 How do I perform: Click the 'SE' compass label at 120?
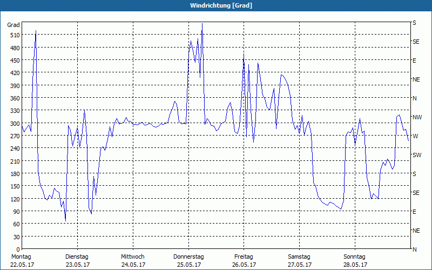(416, 193)
